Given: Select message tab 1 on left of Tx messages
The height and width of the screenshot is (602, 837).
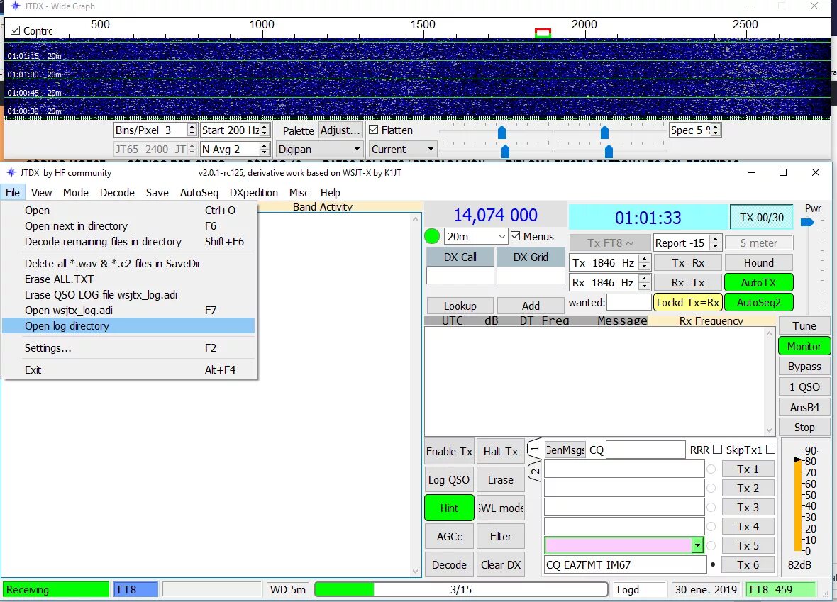Looking at the screenshot, I should pyautogui.click(x=534, y=449).
